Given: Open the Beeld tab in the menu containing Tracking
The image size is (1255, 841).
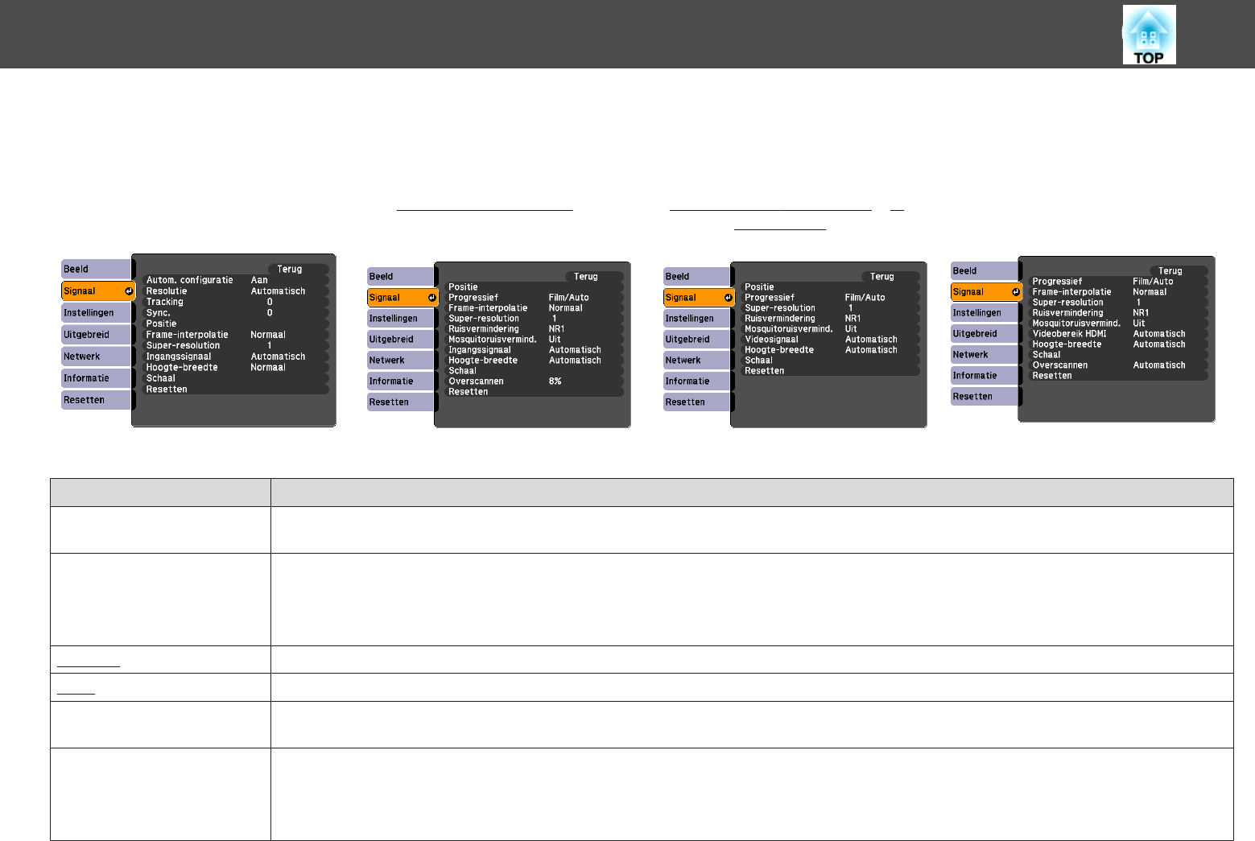Looking at the screenshot, I should (x=96, y=269).
